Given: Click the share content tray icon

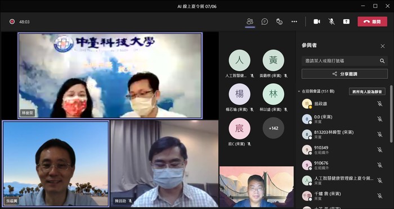Looking at the screenshot, I should click(x=346, y=21).
